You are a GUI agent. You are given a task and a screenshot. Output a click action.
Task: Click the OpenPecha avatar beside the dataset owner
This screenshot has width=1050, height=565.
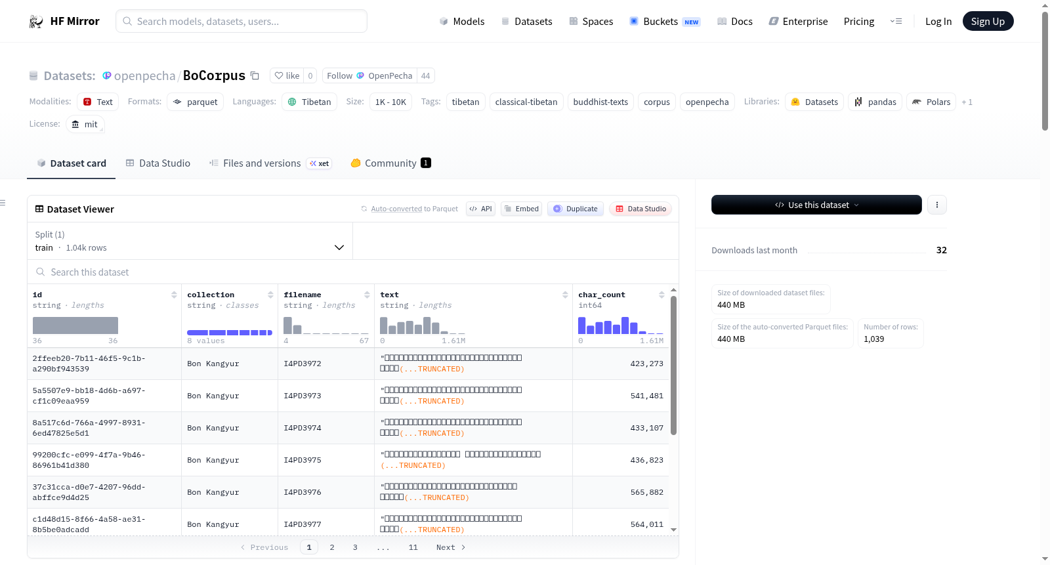[107, 75]
